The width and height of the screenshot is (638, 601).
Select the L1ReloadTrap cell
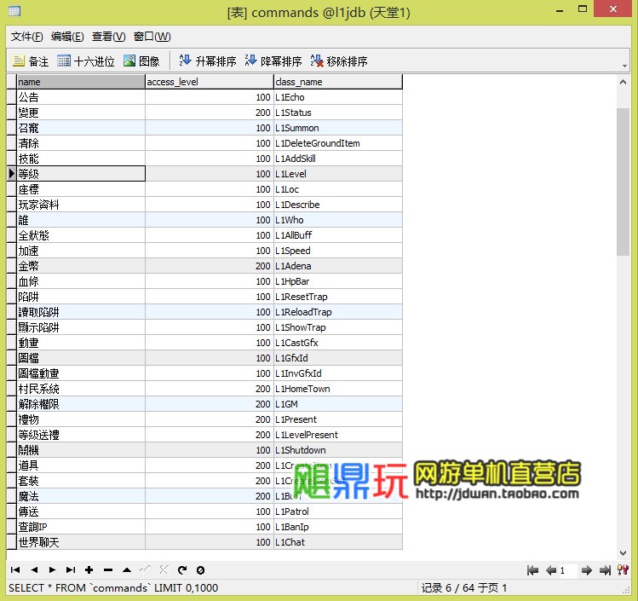(338, 312)
